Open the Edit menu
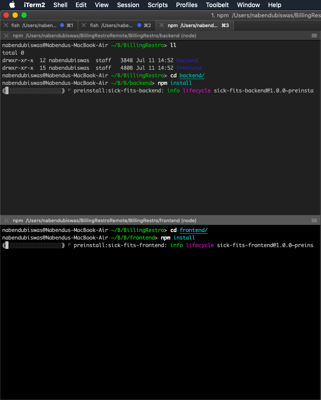Screen dimensions: 321x400 coord(81,5)
